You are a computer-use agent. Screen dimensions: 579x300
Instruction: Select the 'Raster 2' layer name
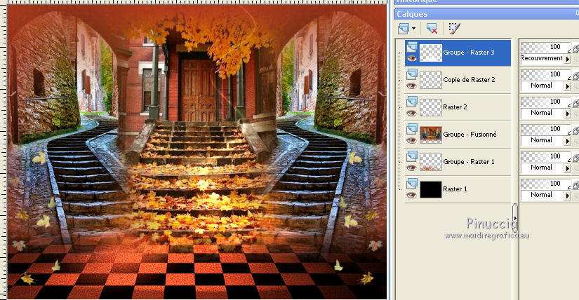click(x=455, y=107)
